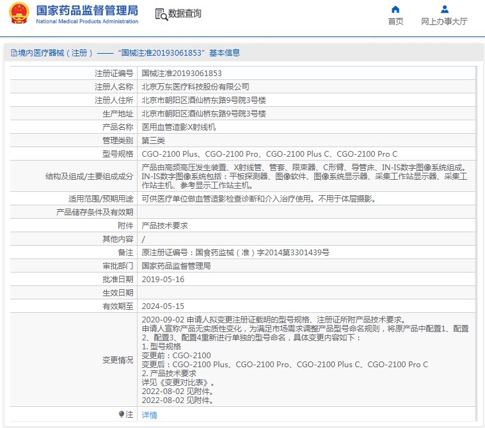Open the 详情 link
The height and width of the screenshot is (428, 485).
(149, 415)
